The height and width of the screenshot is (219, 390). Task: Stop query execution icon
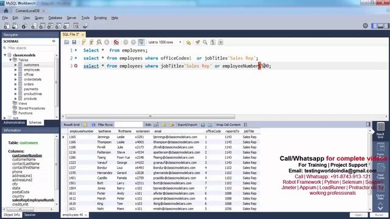pyautogui.click(x=107, y=42)
